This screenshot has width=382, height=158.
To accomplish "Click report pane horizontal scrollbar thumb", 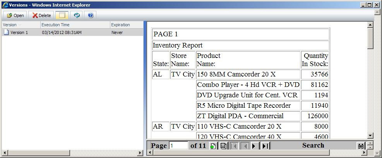I will (241, 153).
